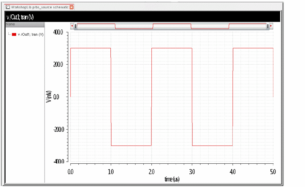
Task: Click the left handle of zoom overview bar
Action: pyautogui.click(x=76, y=26)
